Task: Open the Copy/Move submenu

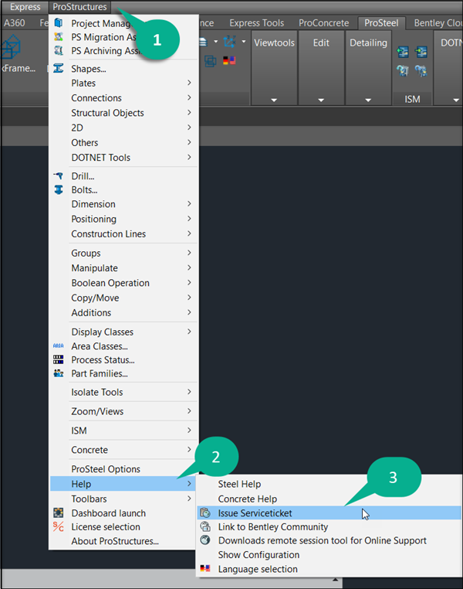Action: click(x=123, y=298)
